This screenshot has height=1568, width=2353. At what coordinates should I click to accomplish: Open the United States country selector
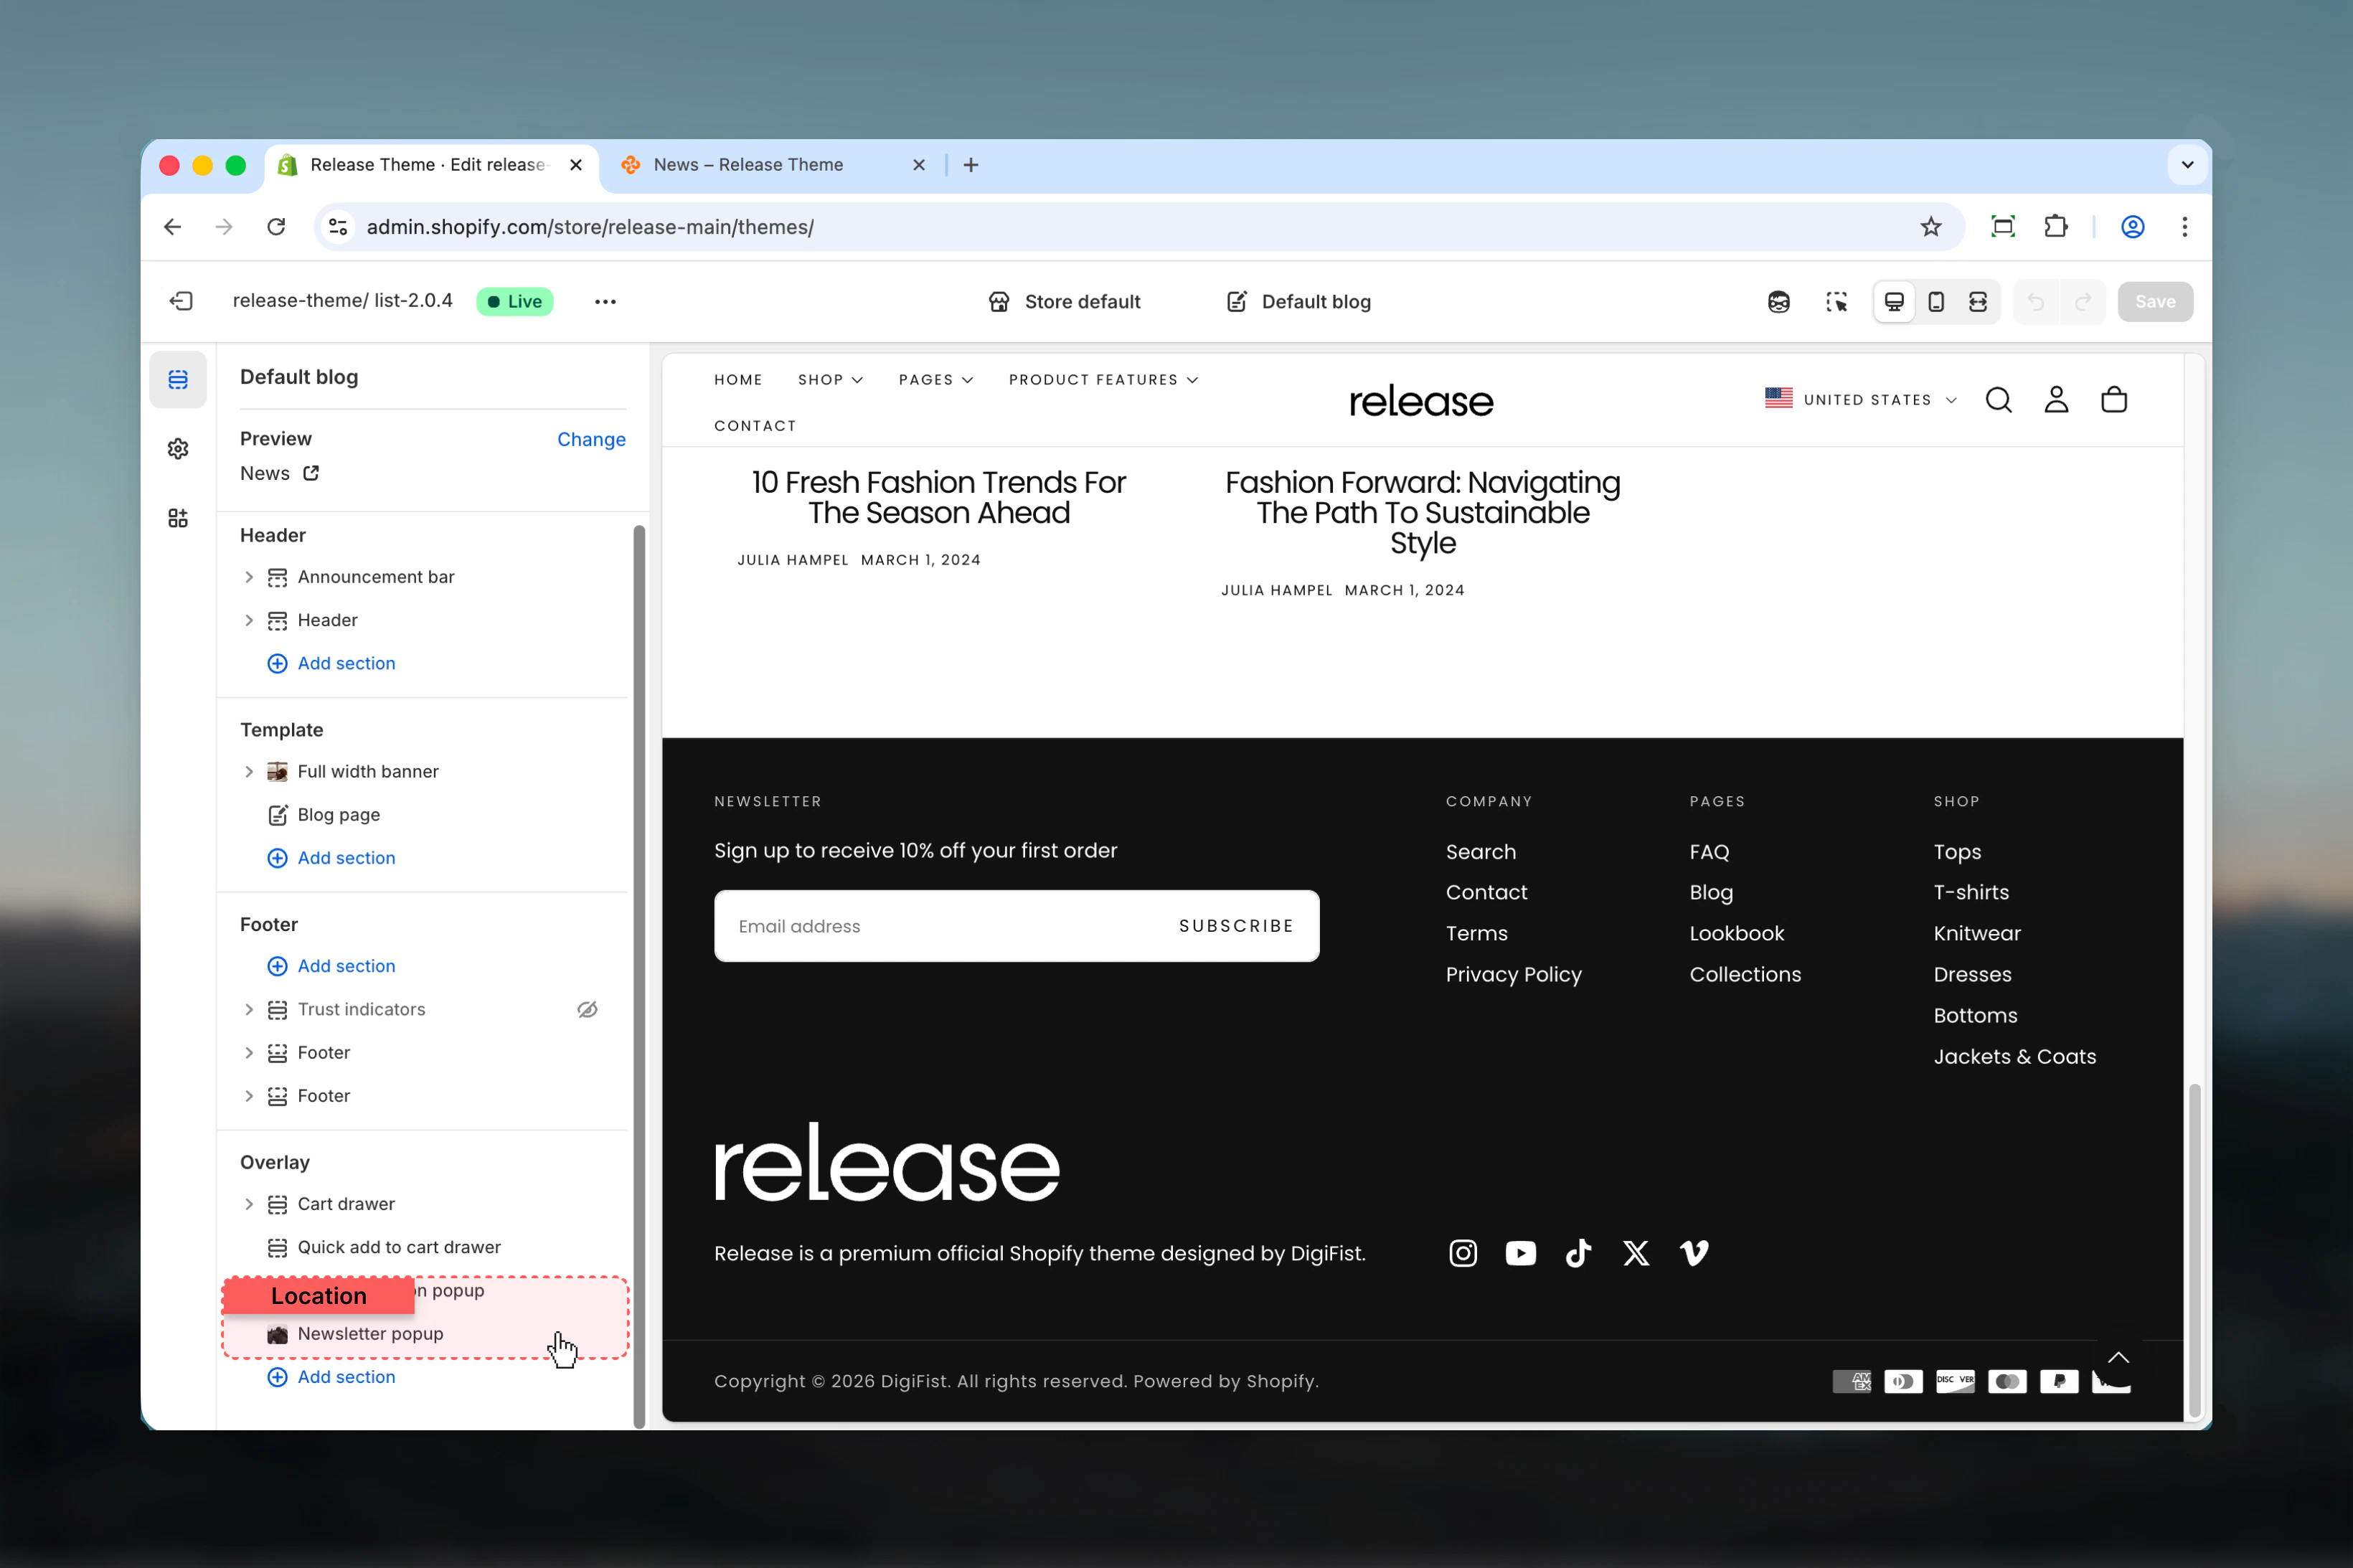coord(1860,400)
